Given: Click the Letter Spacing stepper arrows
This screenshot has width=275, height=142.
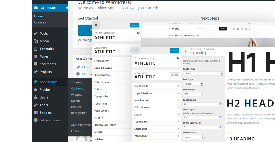Looking at the screenshot, I should click(221, 127).
